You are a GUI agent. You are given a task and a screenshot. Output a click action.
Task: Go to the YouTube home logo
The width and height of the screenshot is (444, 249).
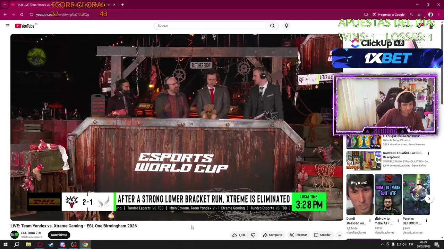click(x=25, y=26)
